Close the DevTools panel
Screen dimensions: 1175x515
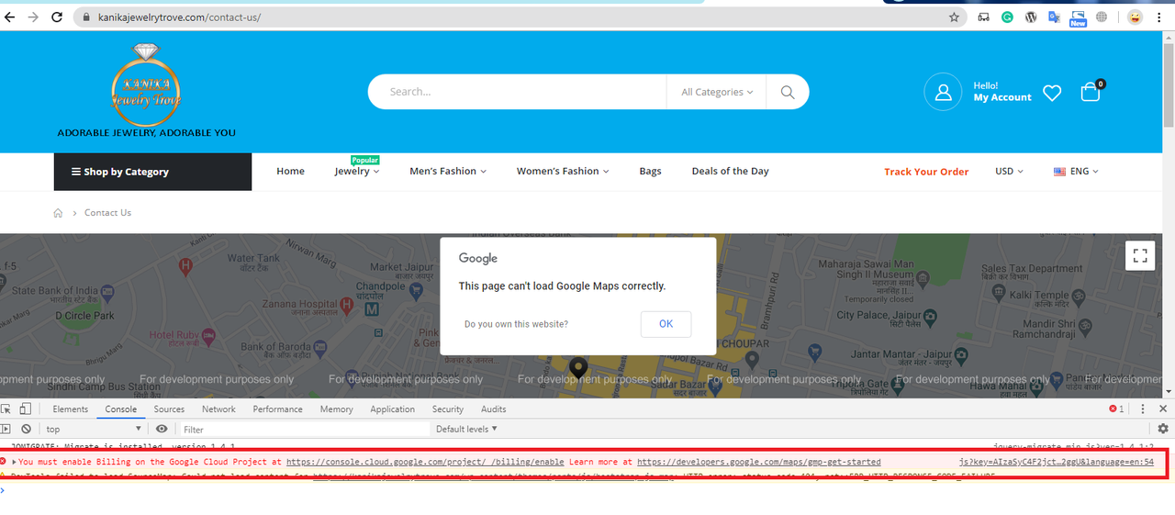[1163, 409]
